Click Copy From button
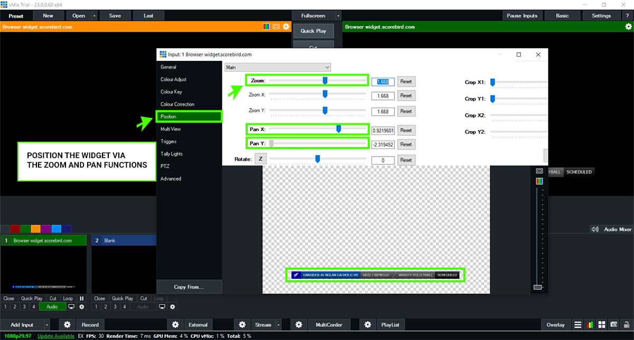The width and height of the screenshot is (634, 340). (189, 287)
